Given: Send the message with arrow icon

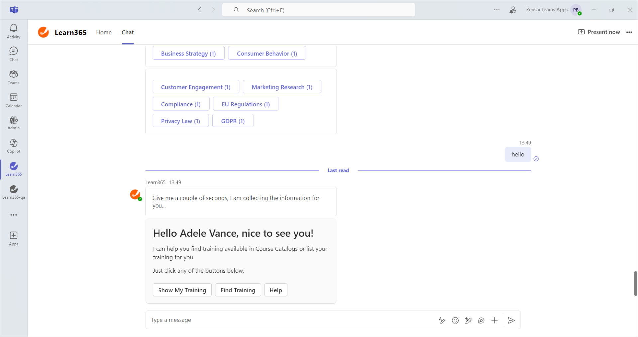Looking at the screenshot, I should 511,320.
